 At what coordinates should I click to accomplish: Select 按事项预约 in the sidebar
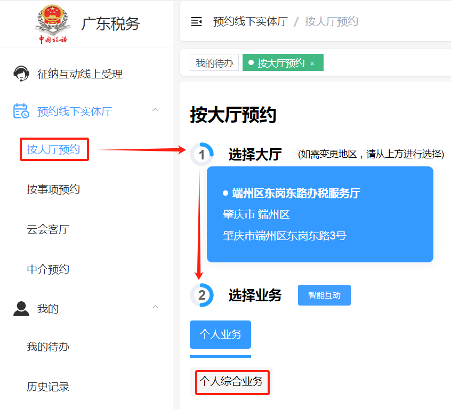(x=53, y=189)
